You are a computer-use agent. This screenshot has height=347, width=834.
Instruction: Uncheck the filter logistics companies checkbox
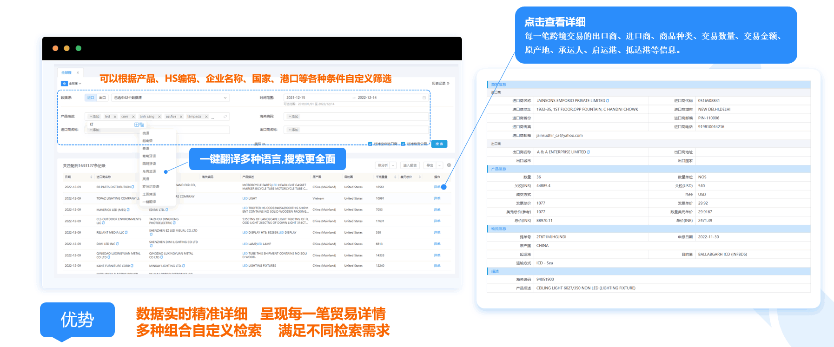(403, 144)
